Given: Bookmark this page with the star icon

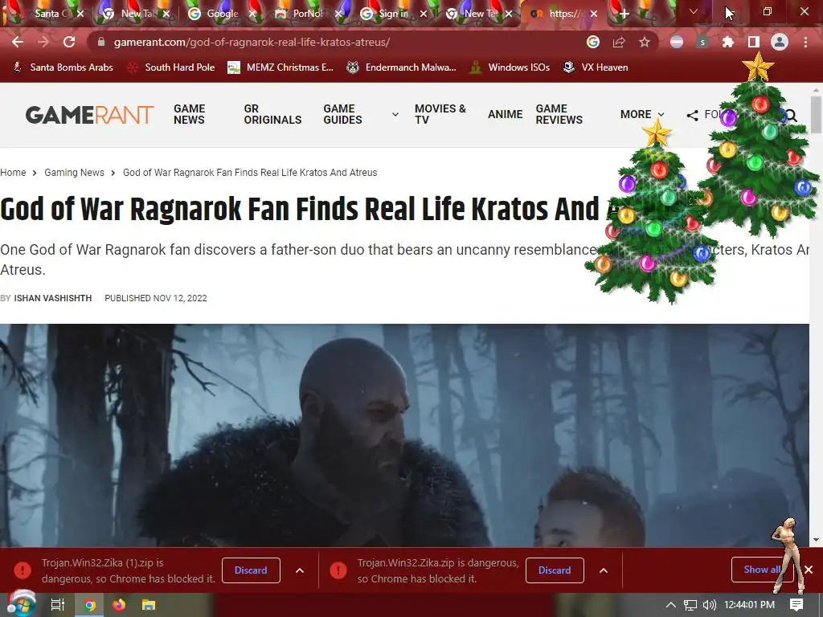Looking at the screenshot, I should [645, 42].
